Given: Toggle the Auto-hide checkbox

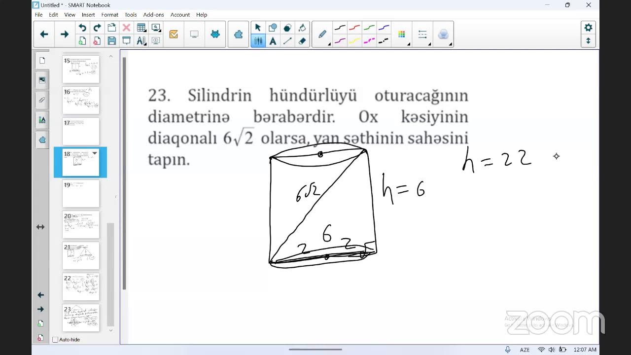Looking at the screenshot, I should coord(55,340).
